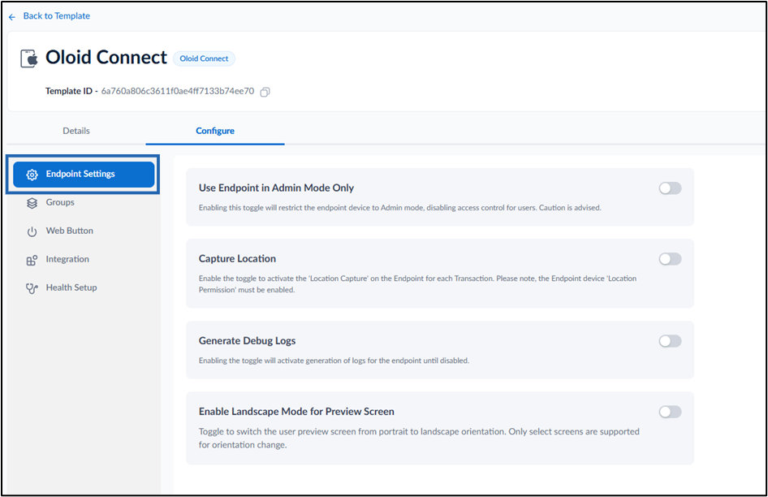
Task: Click the Template ID value text
Action: 177,91
